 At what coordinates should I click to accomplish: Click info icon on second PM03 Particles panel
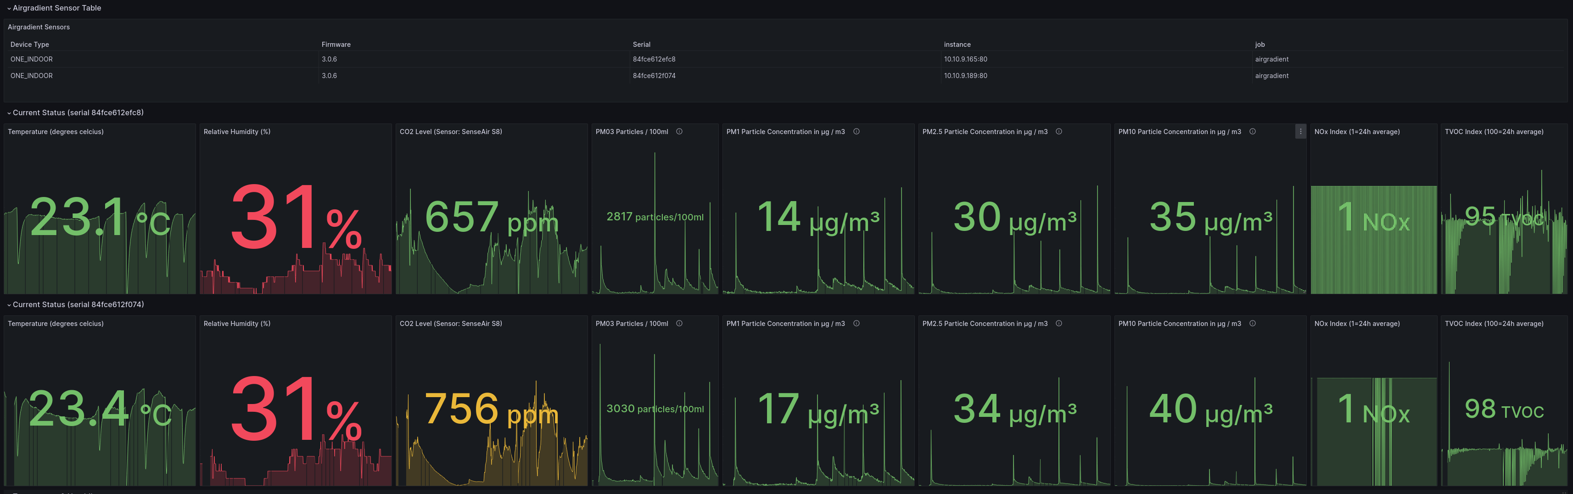[x=679, y=323]
